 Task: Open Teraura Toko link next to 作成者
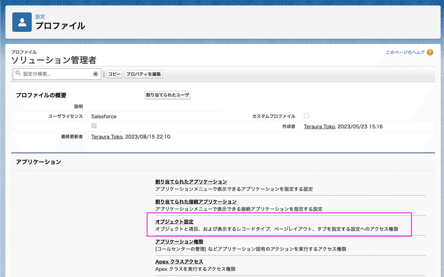click(319, 127)
